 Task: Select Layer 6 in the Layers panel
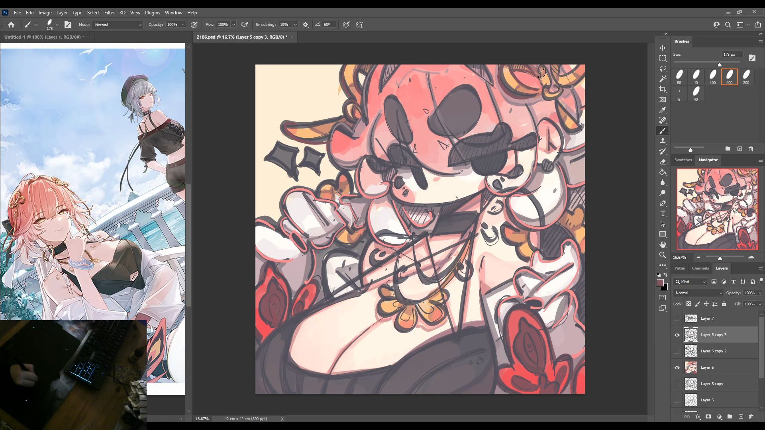[721, 367]
